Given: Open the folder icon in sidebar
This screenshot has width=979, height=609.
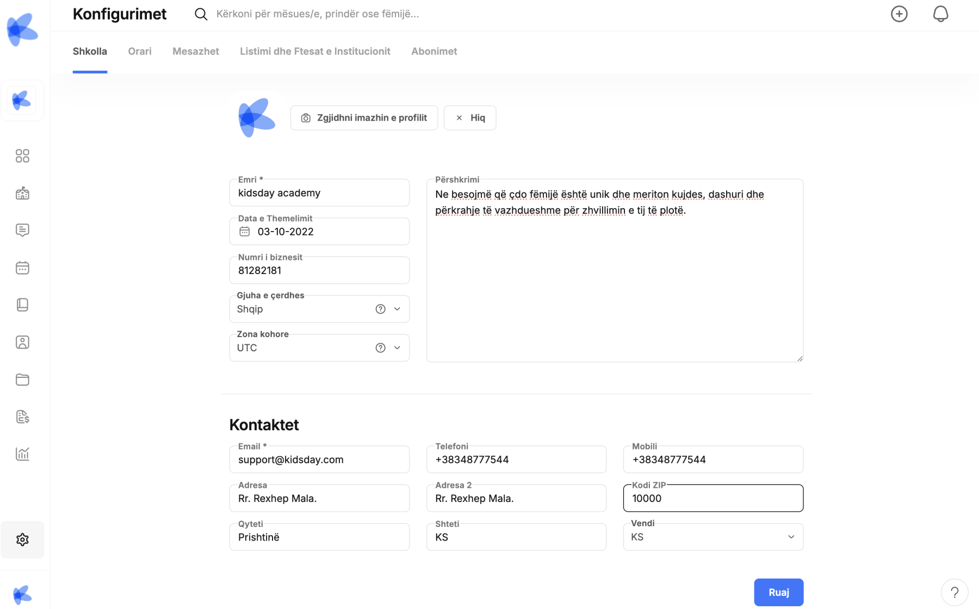Looking at the screenshot, I should tap(22, 380).
